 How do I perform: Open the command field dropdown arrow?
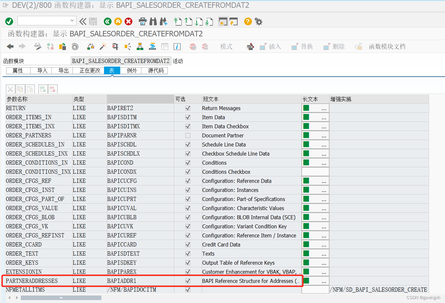pos(72,21)
